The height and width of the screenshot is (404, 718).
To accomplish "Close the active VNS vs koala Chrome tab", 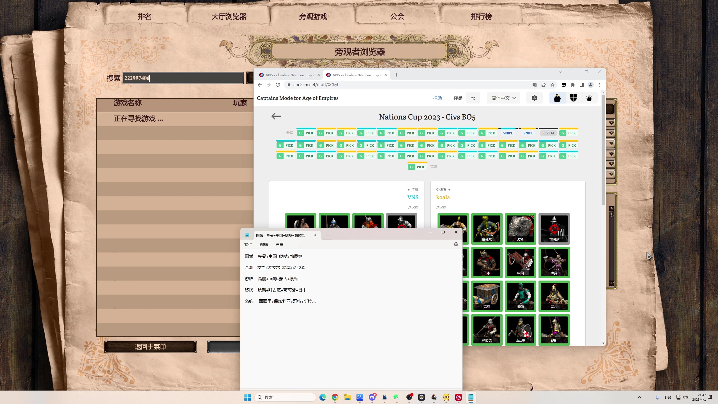I will (x=386, y=75).
